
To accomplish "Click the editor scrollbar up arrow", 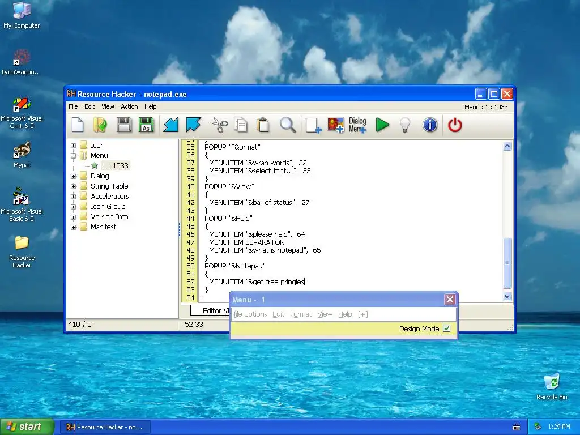I will 507,146.
